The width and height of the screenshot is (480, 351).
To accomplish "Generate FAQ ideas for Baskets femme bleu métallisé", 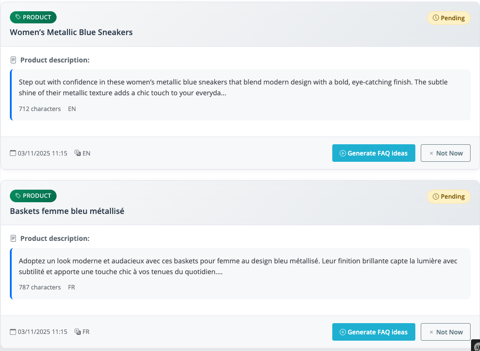I will pos(374,332).
